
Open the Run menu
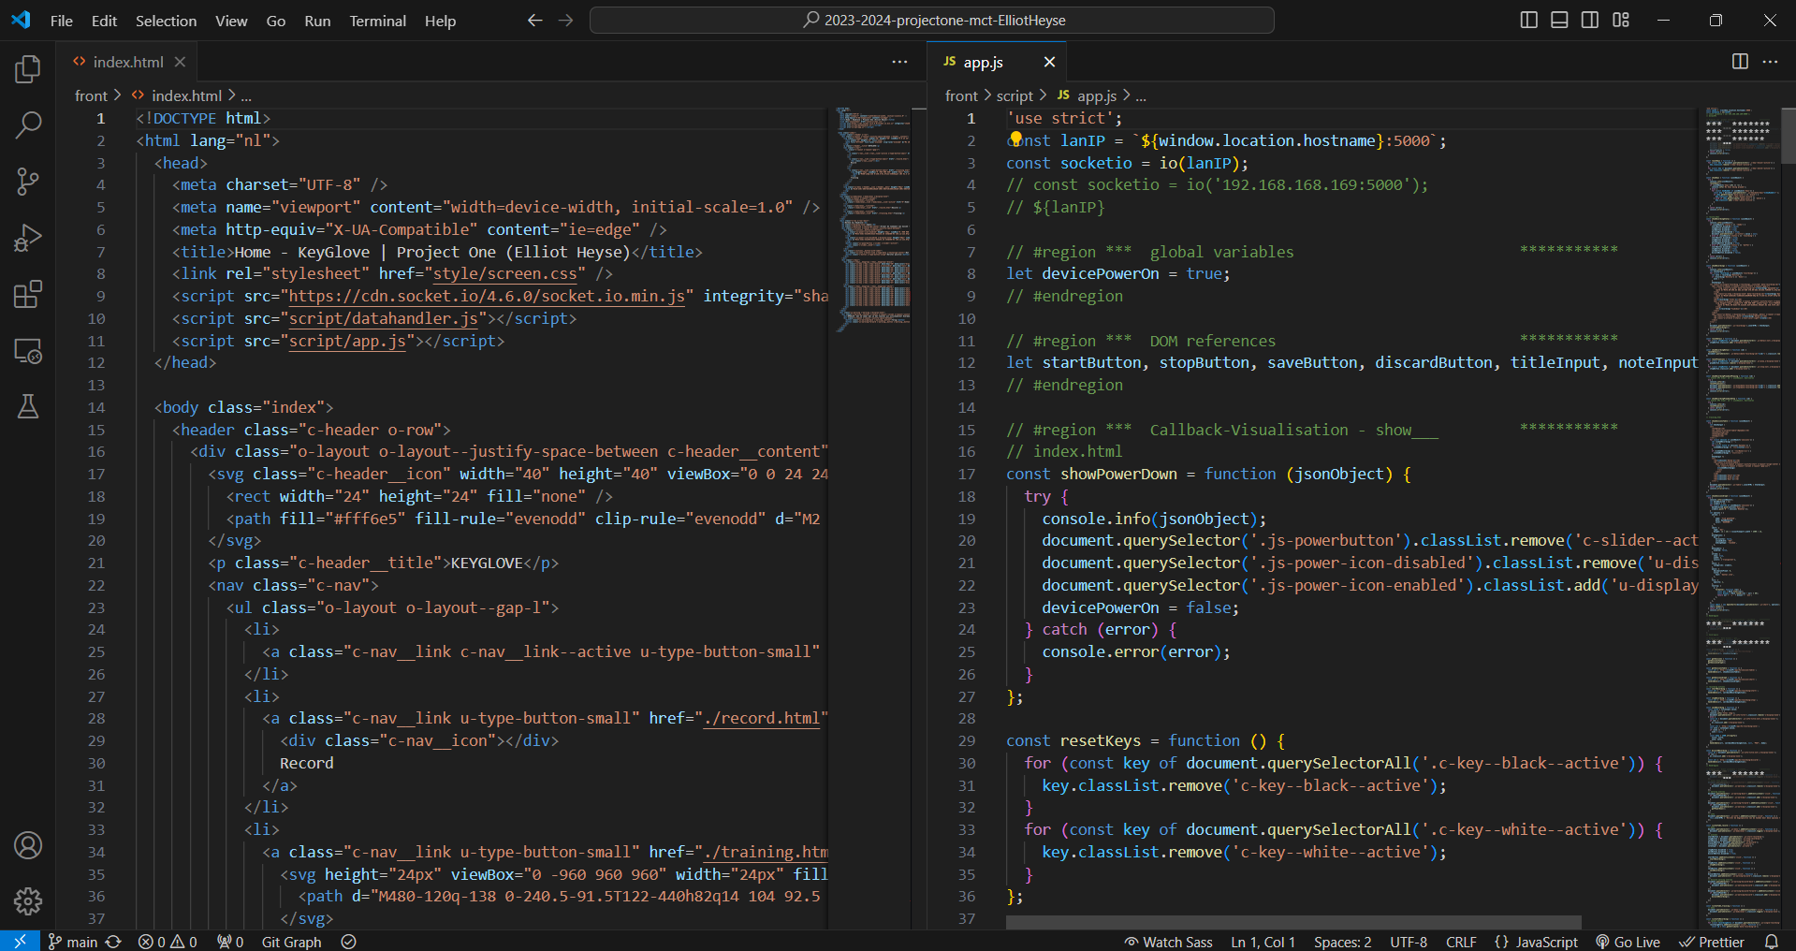point(317,21)
